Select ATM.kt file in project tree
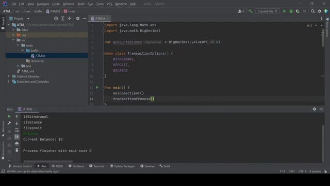This screenshot has height=186, width=330. [40, 56]
